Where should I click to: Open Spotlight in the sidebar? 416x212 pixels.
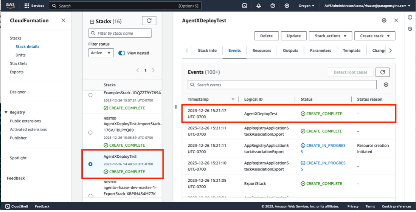coord(18,158)
